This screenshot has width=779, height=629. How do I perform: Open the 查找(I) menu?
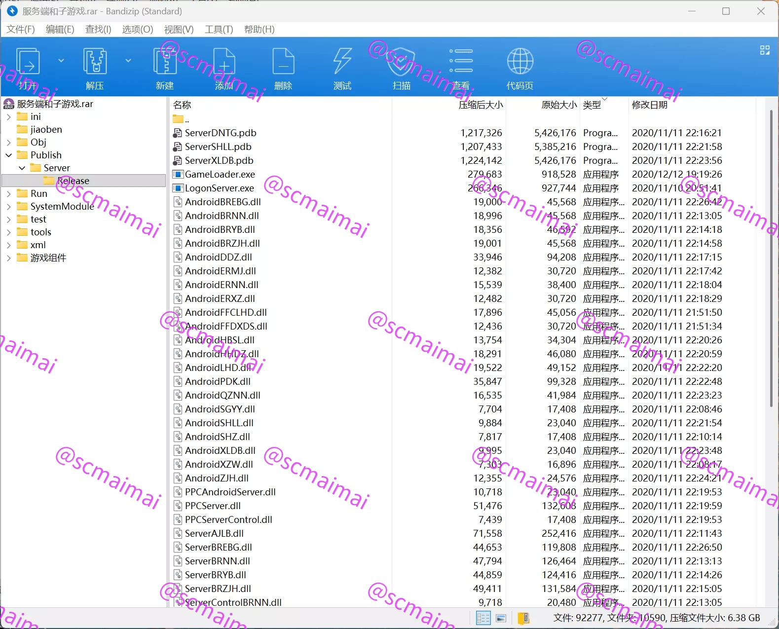pyautogui.click(x=98, y=29)
